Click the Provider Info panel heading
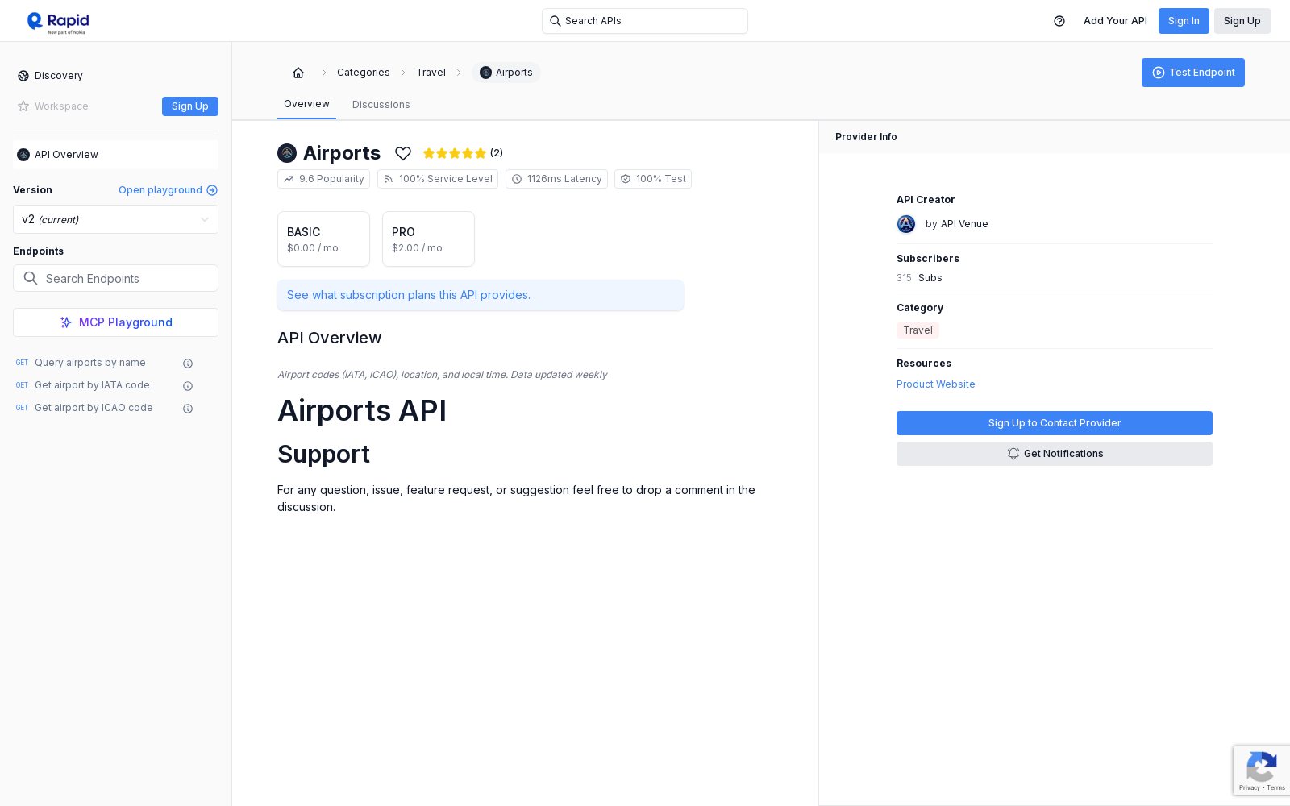This screenshot has width=1290, height=806. click(866, 137)
